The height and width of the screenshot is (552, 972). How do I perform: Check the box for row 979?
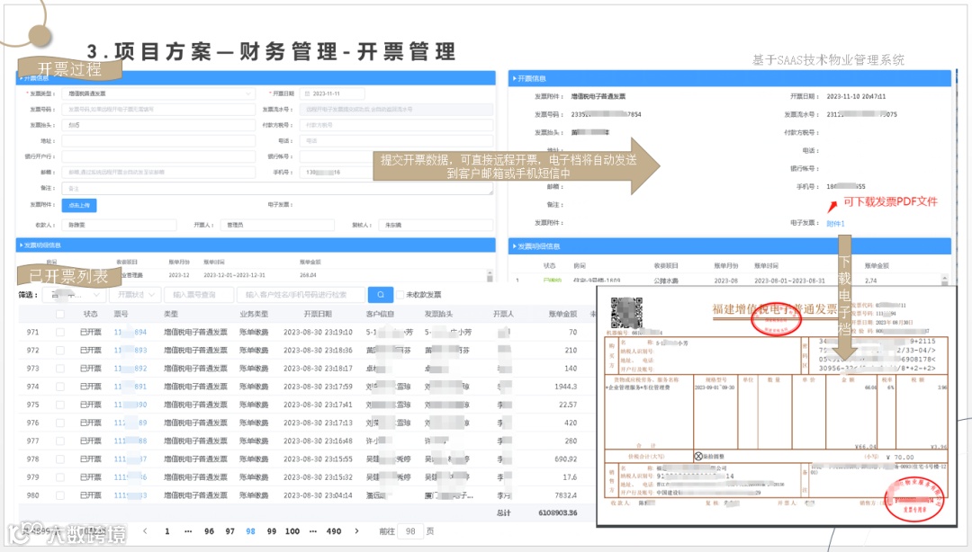point(60,477)
